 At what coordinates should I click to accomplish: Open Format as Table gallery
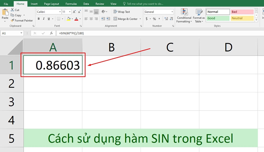199,16
